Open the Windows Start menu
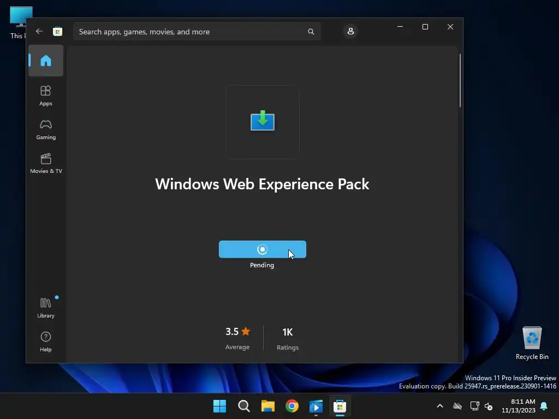 pos(219,406)
